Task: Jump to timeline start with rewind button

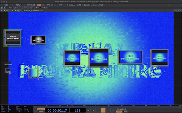Action: click(x=88, y=110)
